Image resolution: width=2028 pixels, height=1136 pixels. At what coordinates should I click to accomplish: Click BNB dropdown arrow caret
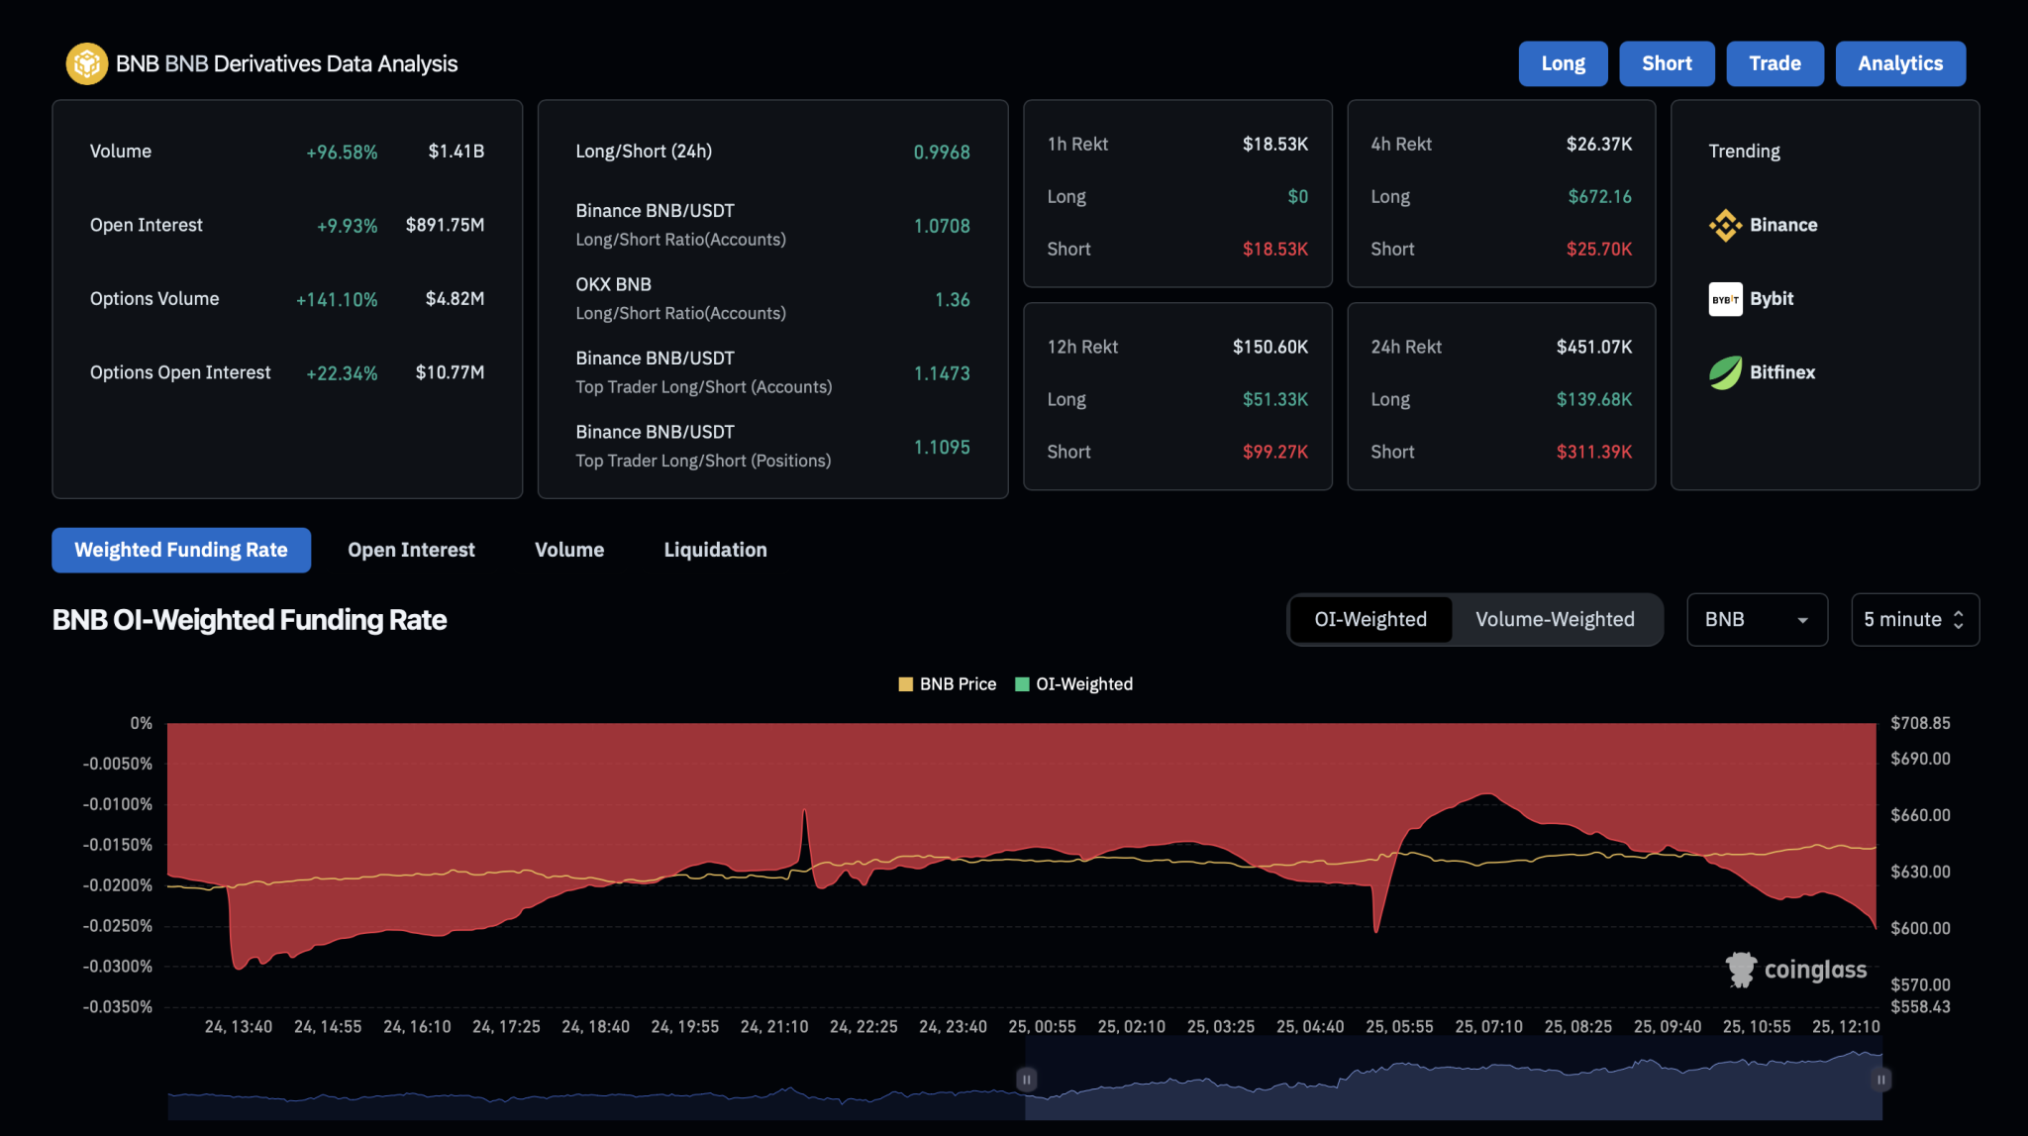point(1802,621)
